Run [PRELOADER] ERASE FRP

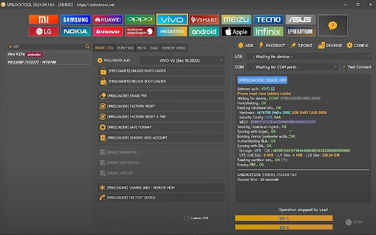[161, 96]
